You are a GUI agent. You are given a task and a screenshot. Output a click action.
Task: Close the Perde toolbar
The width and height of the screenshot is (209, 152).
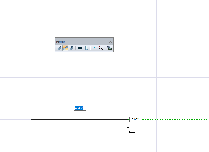tap(110, 42)
